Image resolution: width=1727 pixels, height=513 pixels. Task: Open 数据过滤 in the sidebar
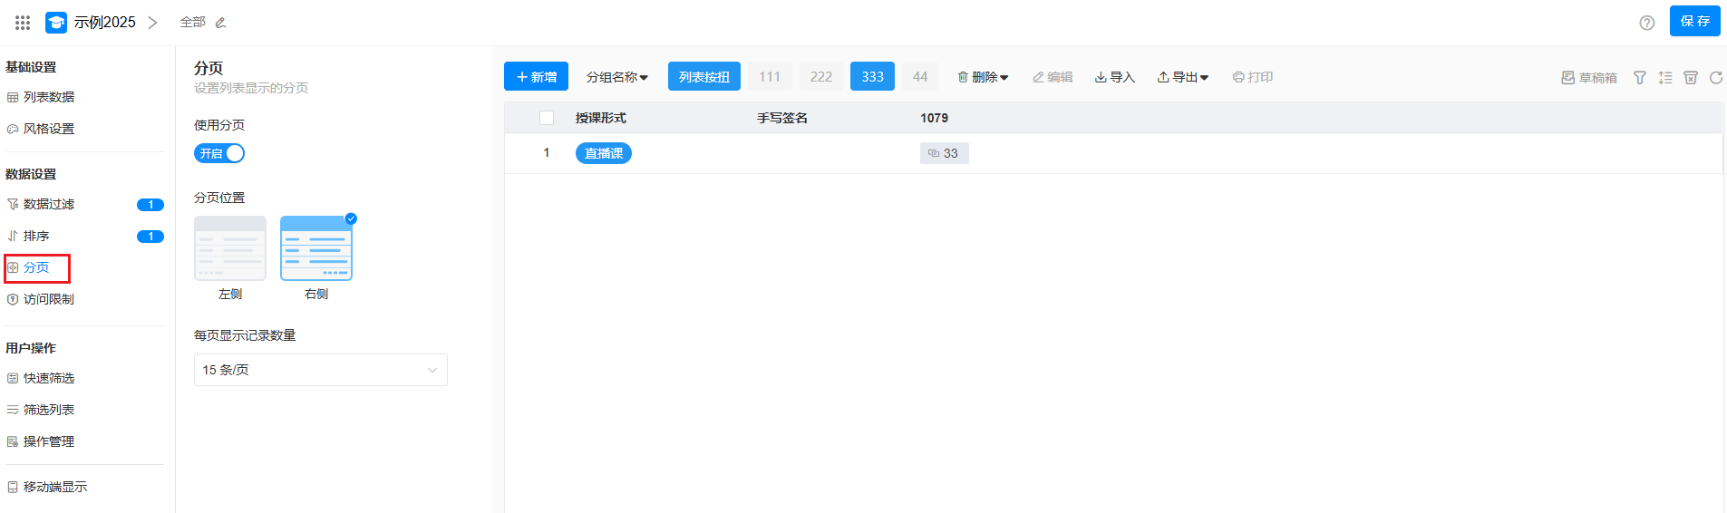coord(49,205)
